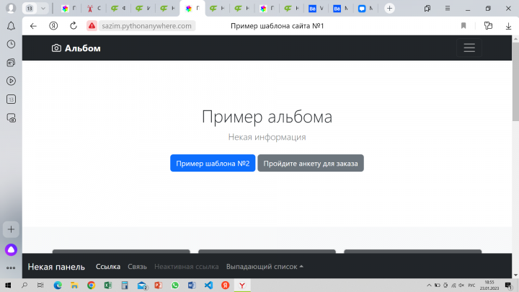Switch input language РУС indicator
The height and width of the screenshot is (292, 519).
pos(471,286)
